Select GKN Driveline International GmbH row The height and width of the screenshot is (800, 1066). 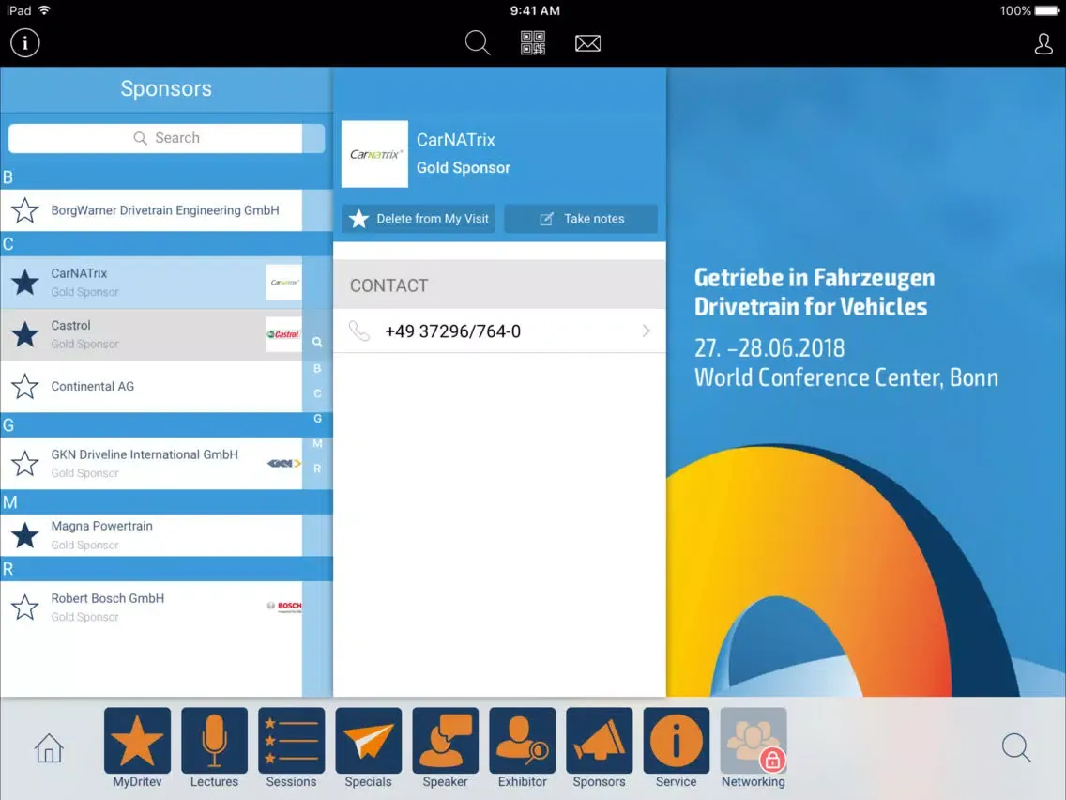click(x=152, y=463)
